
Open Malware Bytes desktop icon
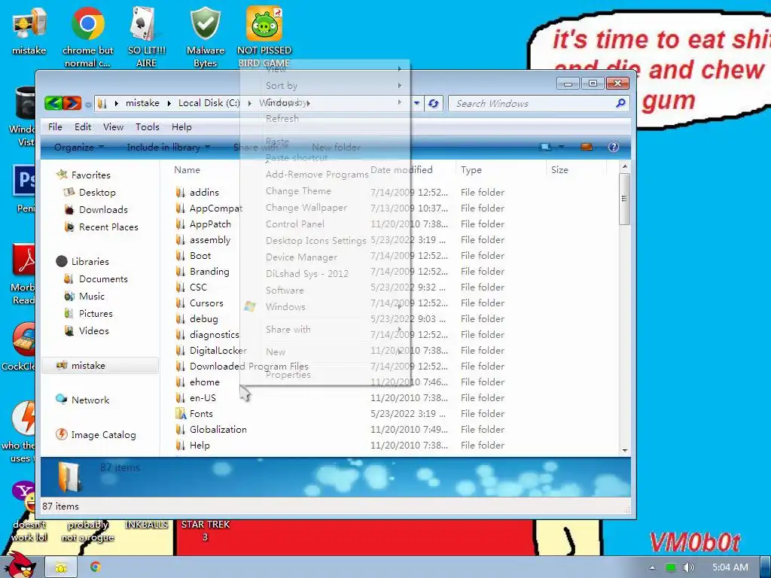coord(205,37)
